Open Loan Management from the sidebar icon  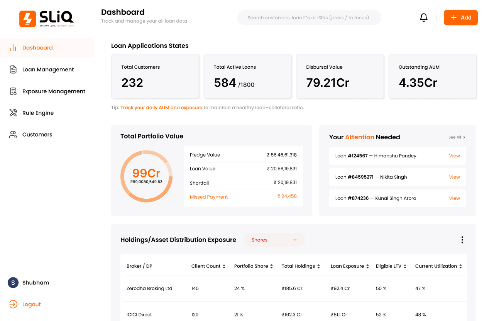(13, 69)
